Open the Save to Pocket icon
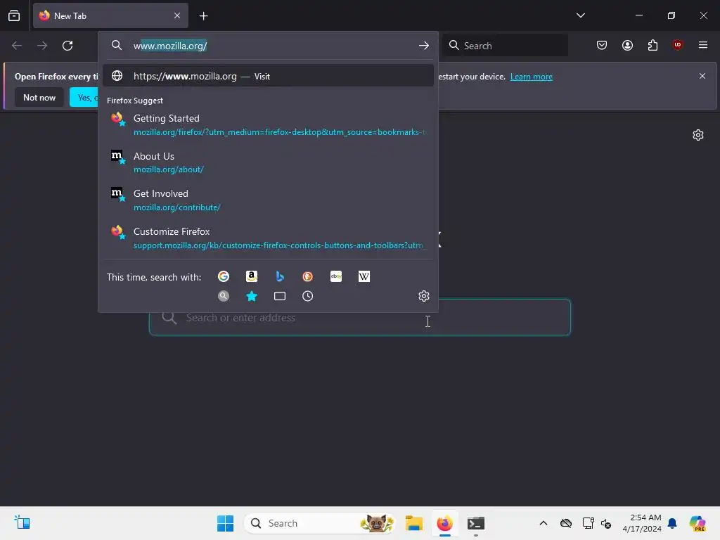 click(602, 45)
